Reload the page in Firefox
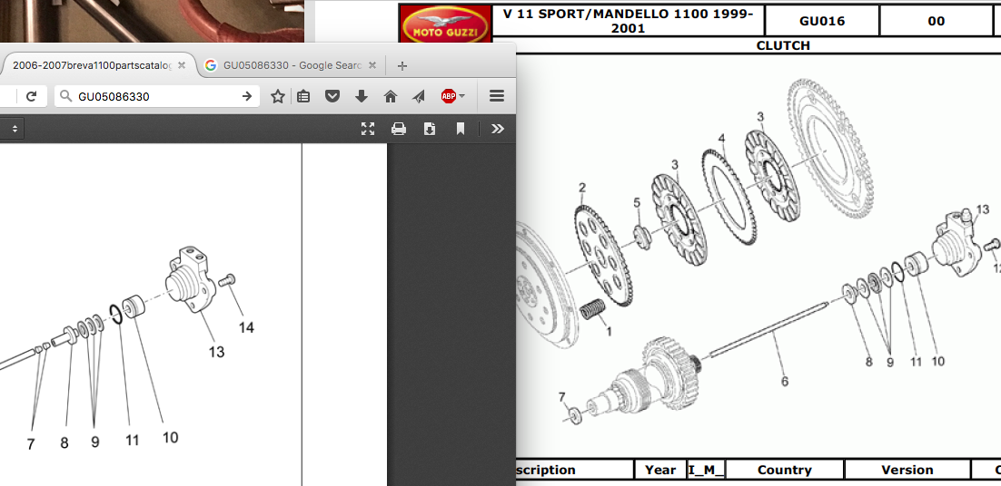This screenshot has height=486, width=1001. tap(31, 97)
